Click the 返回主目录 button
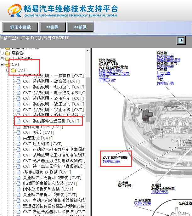 click(x=20, y=27)
